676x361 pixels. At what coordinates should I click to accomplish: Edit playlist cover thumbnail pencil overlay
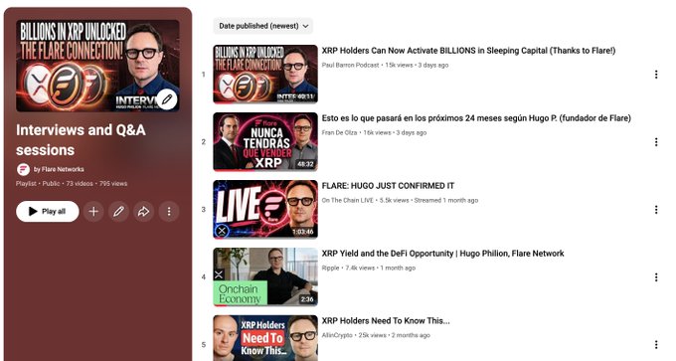[167, 99]
